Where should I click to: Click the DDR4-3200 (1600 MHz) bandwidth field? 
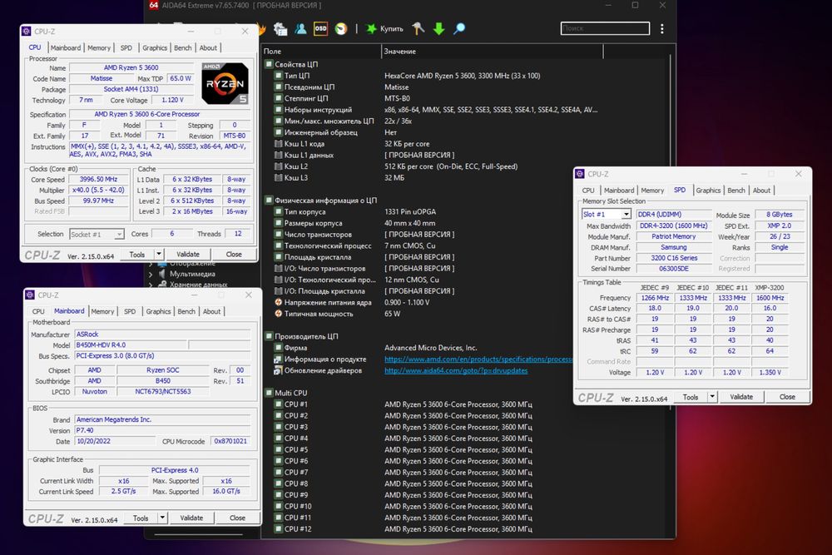click(673, 225)
